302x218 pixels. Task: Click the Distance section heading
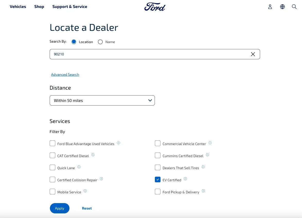pos(60,88)
